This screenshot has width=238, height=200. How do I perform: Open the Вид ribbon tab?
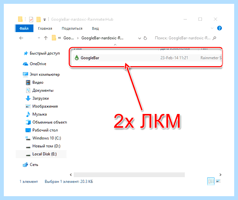coord(95,28)
